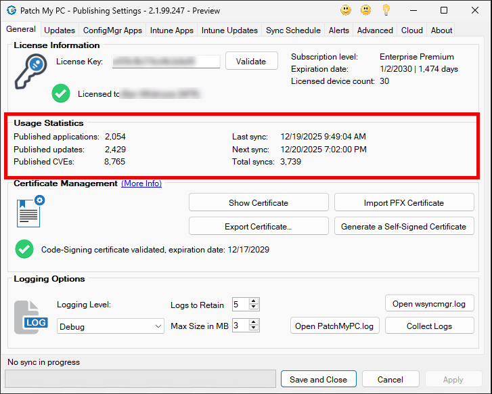Open the More Info link
This screenshot has width=492, height=394.
[x=141, y=183]
